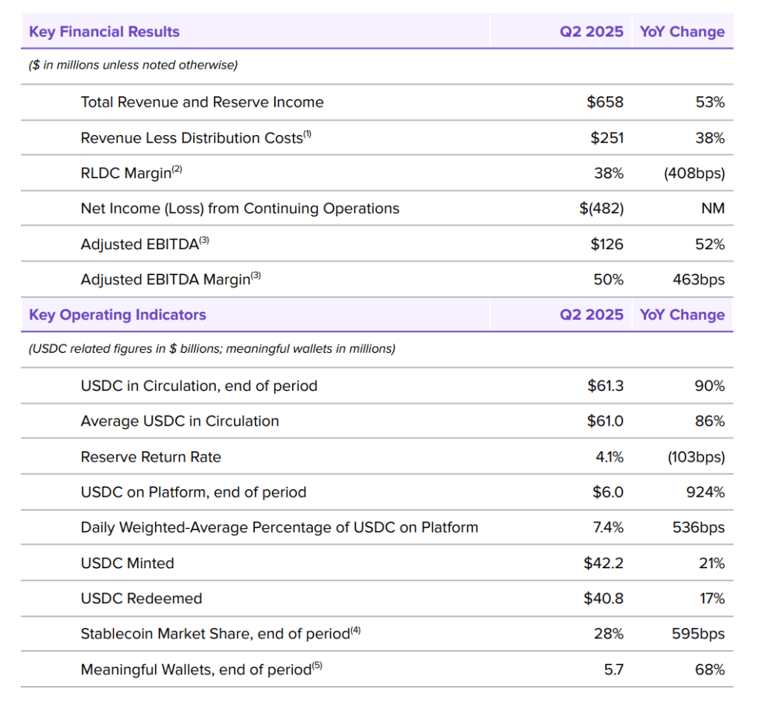Click the 924% USDC on Platform change

(x=706, y=492)
